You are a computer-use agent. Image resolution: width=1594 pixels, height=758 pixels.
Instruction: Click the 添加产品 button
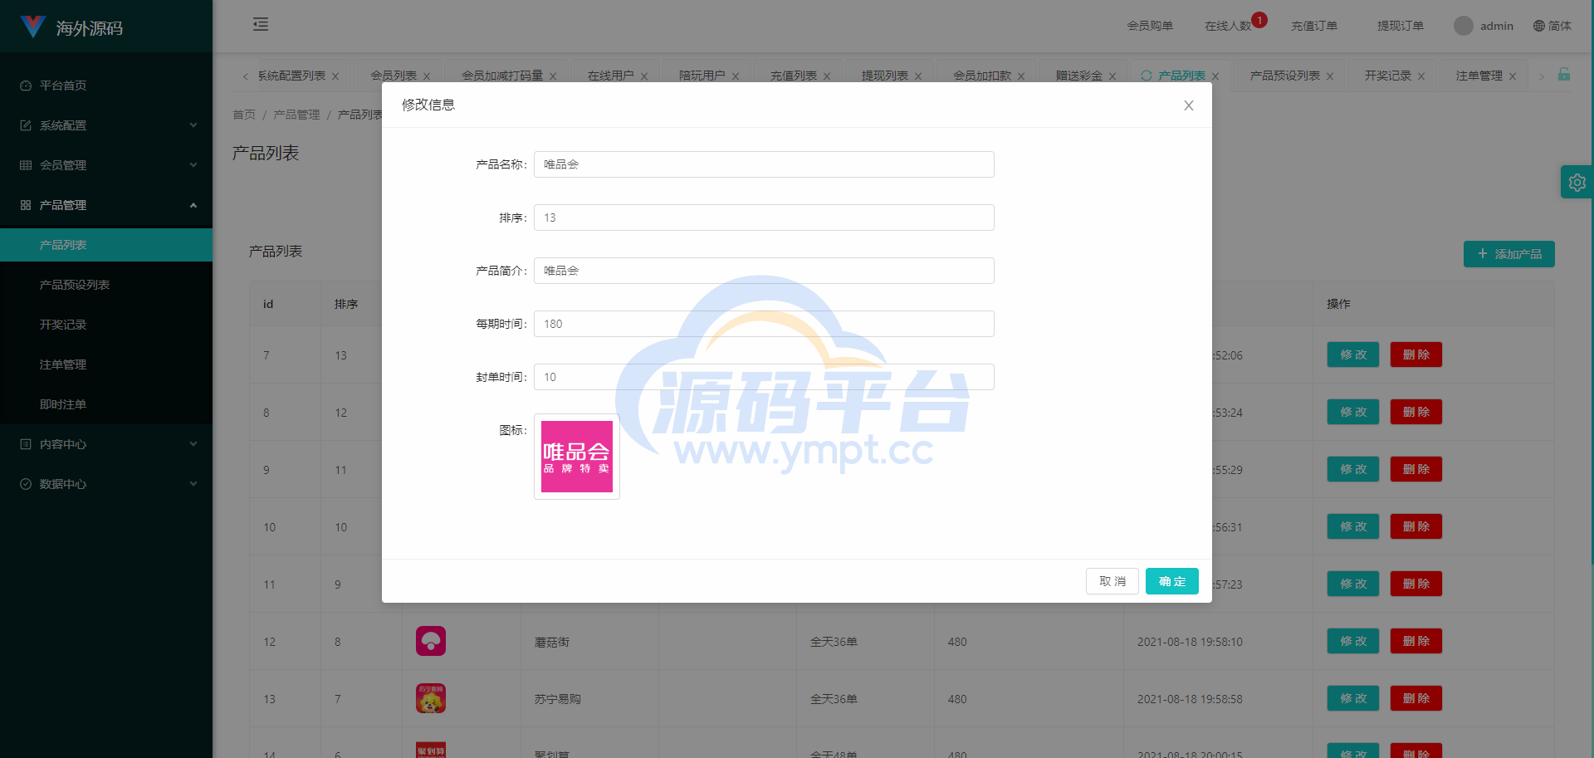coord(1509,254)
